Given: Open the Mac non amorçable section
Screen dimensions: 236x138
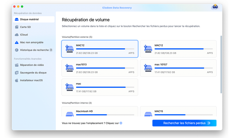Looking at the screenshot, I should pyautogui.click(x=31, y=42).
